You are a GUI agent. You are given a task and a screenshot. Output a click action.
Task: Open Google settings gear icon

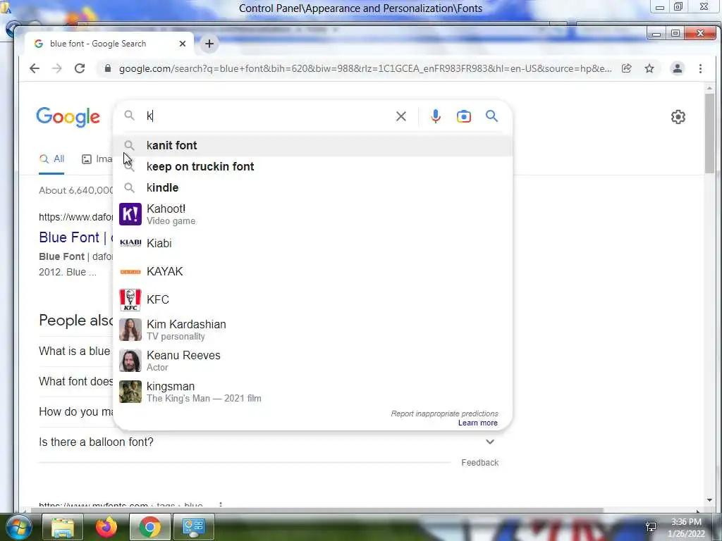(x=678, y=117)
